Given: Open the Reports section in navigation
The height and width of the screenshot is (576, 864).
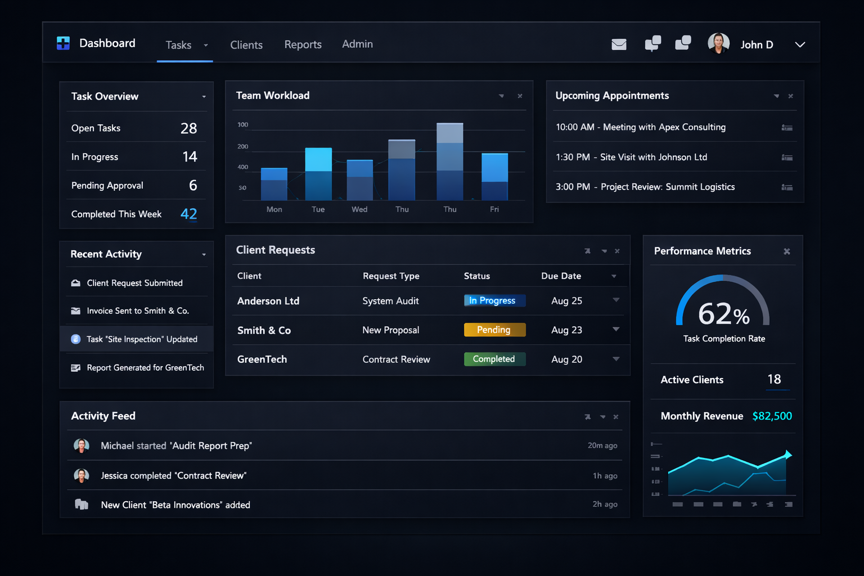Looking at the screenshot, I should [303, 44].
